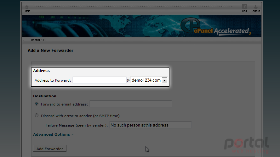Click the Logout person icon

coord(255,7)
